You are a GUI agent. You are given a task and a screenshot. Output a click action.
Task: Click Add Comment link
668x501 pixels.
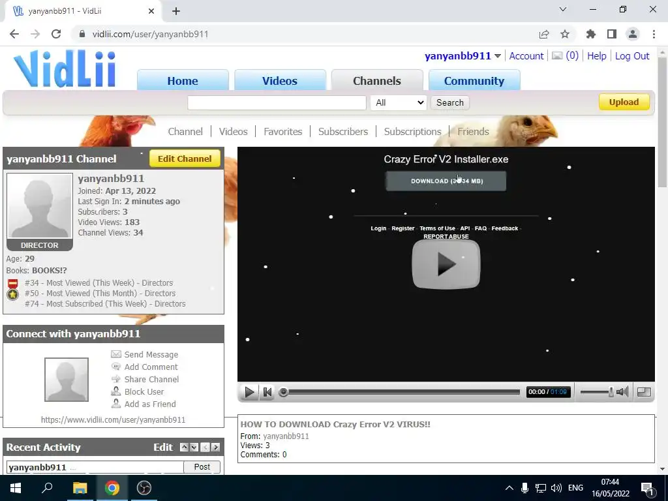[151, 367]
